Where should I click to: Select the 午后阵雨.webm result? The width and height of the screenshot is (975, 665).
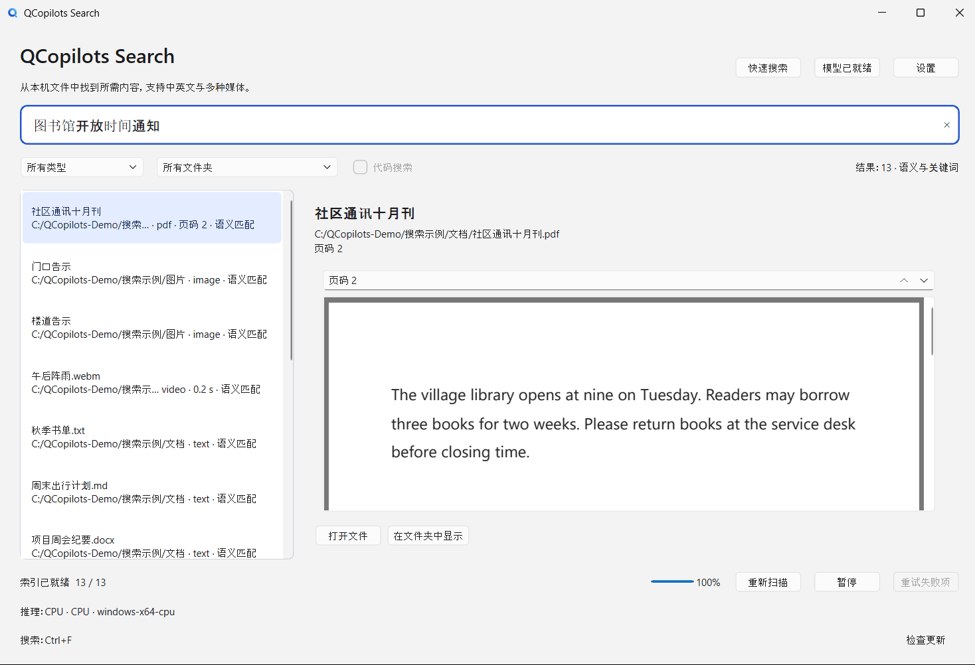tap(152, 382)
